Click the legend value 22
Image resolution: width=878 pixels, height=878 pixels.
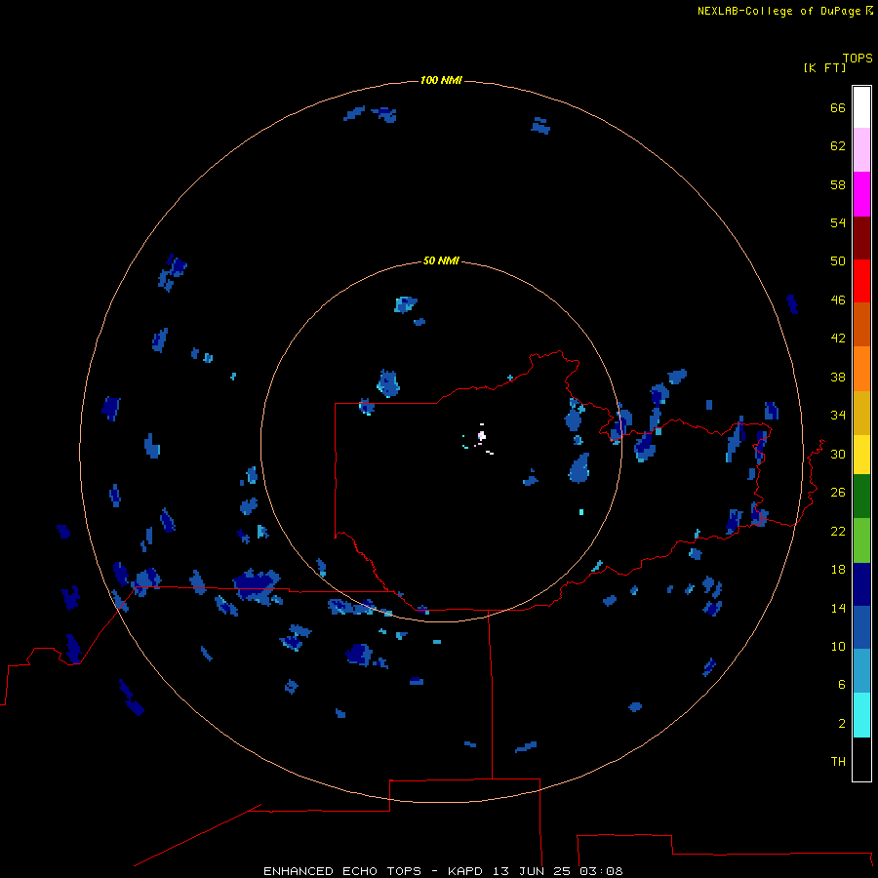(838, 531)
